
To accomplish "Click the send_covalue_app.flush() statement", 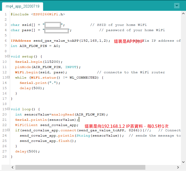I will [x=48, y=141].
